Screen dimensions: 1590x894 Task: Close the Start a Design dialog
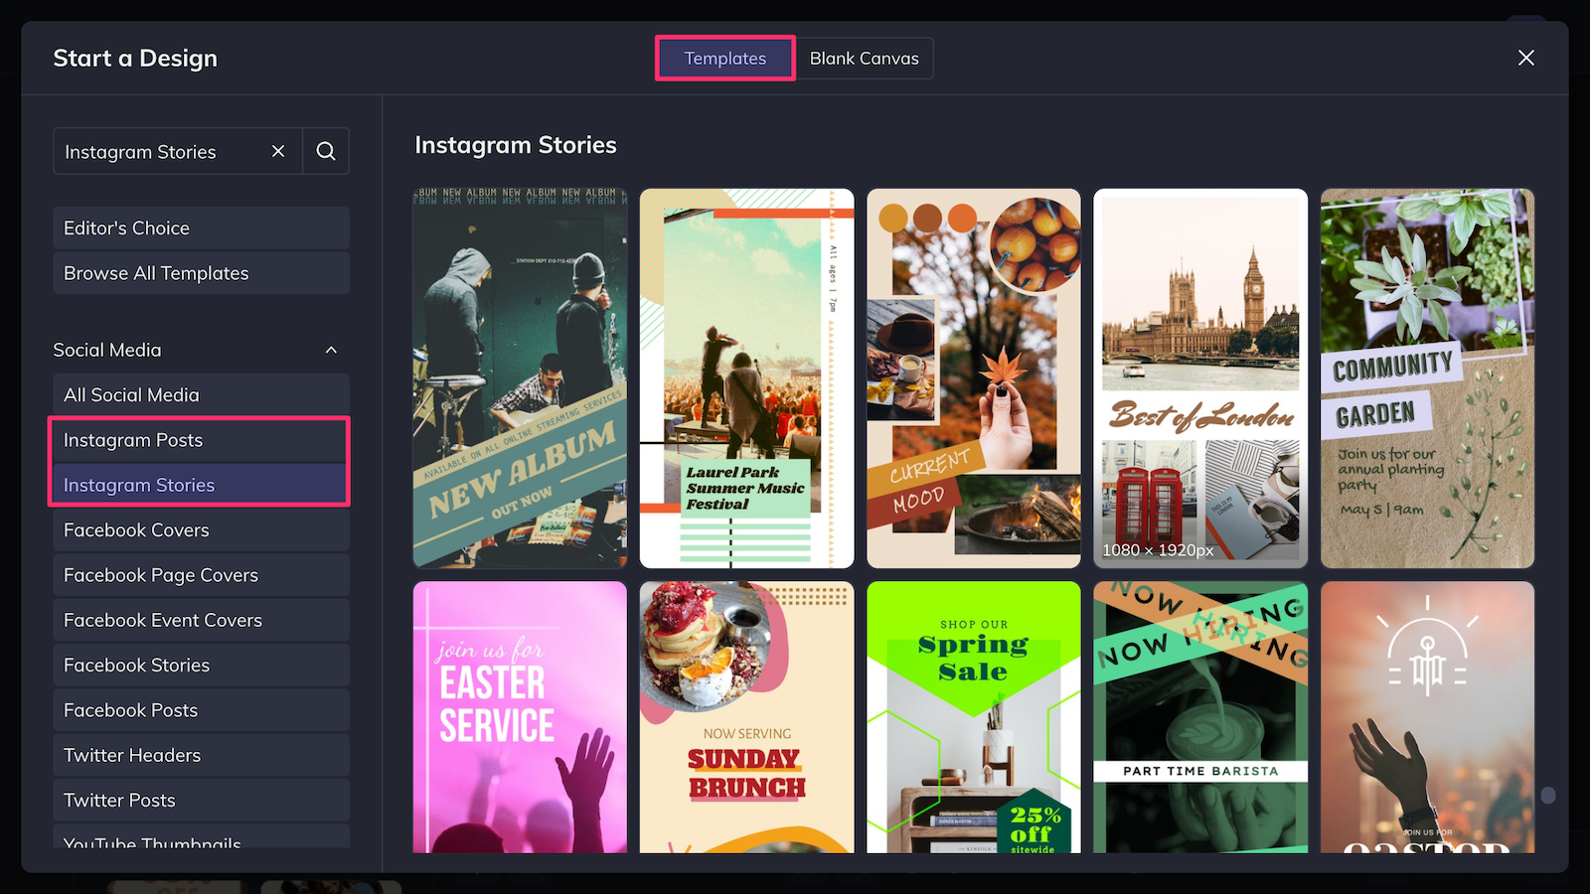[x=1525, y=58]
